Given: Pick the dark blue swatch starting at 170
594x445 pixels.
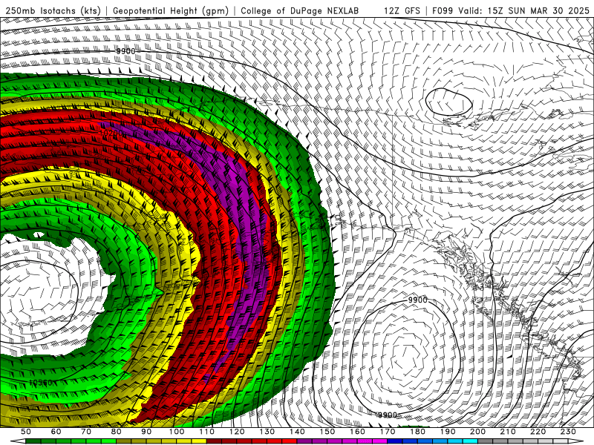Looking at the screenshot, I should tap(395, 441).
